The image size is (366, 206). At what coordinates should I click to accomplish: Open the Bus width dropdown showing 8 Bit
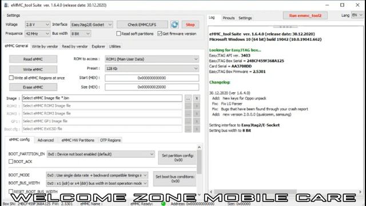coord(81,34)
